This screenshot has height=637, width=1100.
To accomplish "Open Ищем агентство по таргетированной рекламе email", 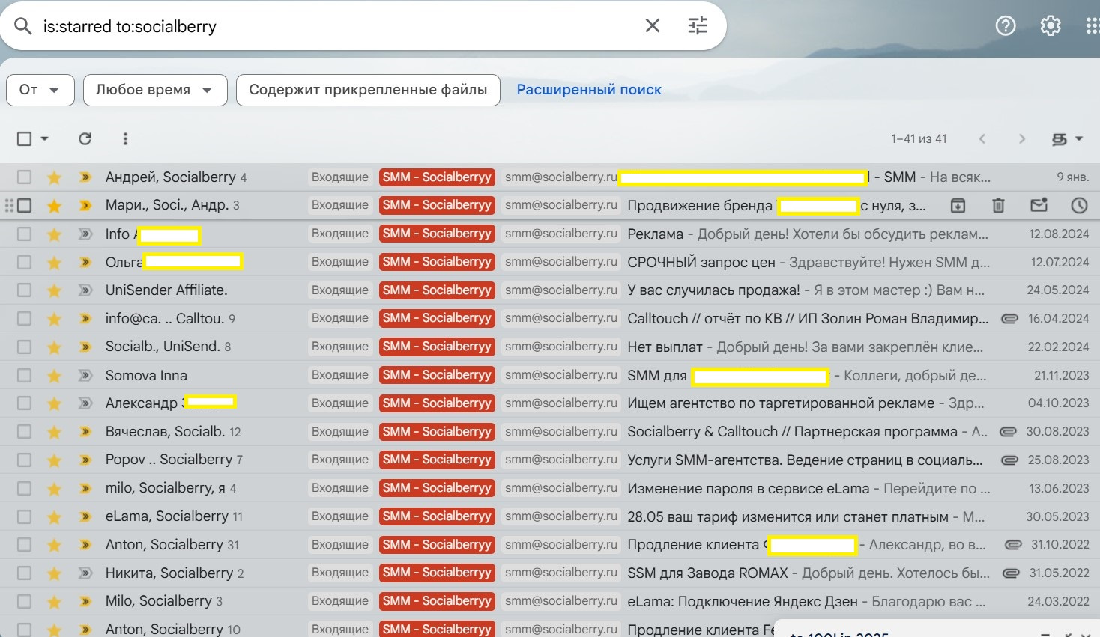I will coord(806,403).
